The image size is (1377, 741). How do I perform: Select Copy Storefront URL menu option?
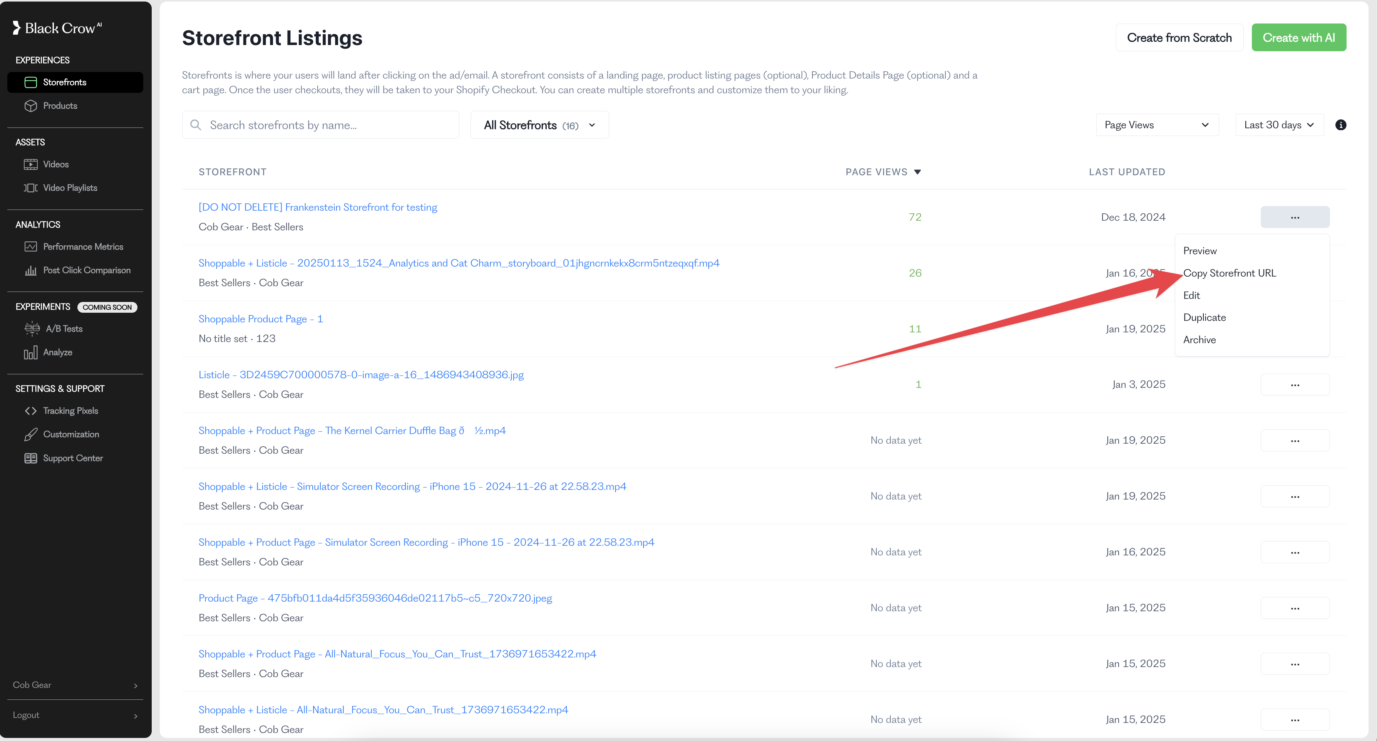1229,273
